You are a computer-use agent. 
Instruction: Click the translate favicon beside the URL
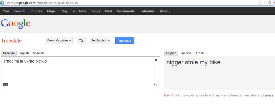coord(2,3)
